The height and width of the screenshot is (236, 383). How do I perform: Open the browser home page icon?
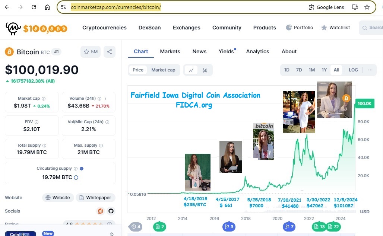coord(47,7)
